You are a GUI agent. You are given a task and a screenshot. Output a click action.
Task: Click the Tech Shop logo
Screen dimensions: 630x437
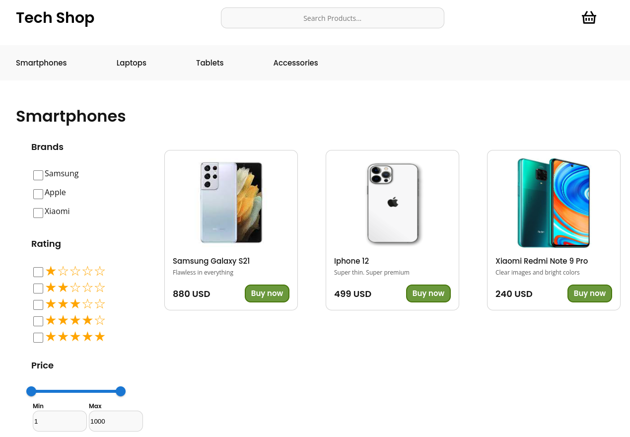click(55, 18)
